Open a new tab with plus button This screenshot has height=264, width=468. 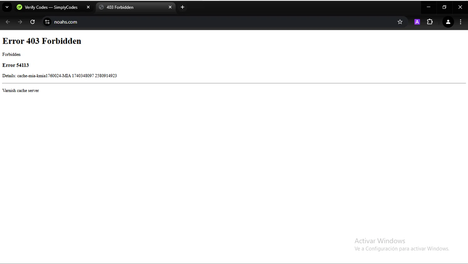coord(183,7)
